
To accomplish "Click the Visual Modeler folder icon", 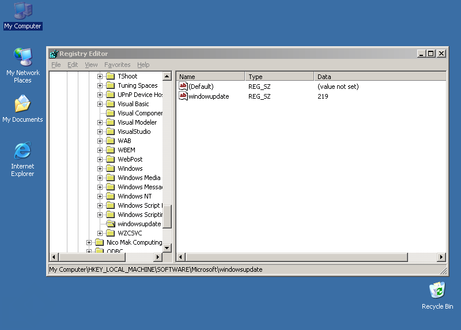I will tap(111, 122).
